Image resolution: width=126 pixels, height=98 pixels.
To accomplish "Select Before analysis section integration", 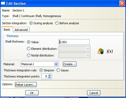I will 57,23.
